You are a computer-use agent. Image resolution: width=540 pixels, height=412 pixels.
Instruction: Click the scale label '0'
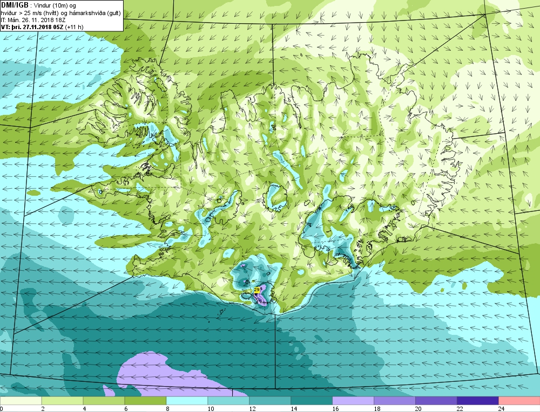(2, 409)
